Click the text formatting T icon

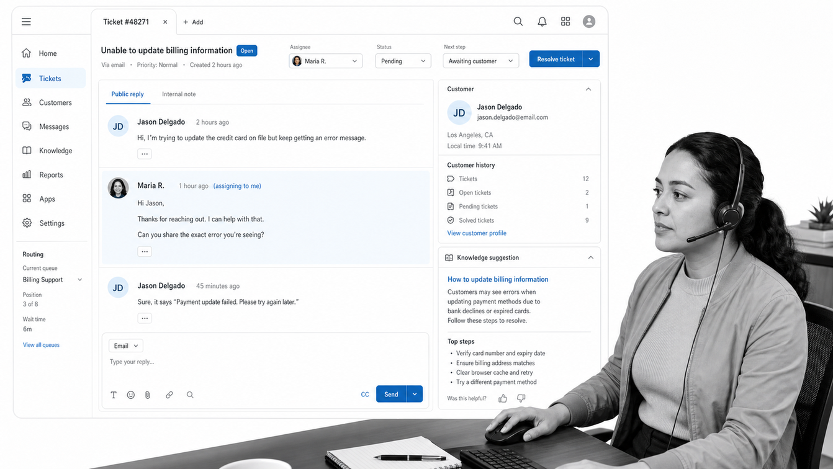[x=114, y=395]
